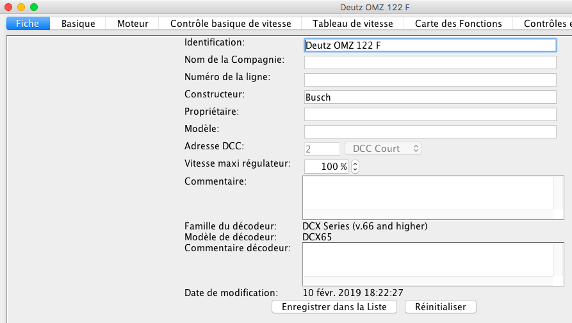Click the Adresse DCC label

click(214, 146)
